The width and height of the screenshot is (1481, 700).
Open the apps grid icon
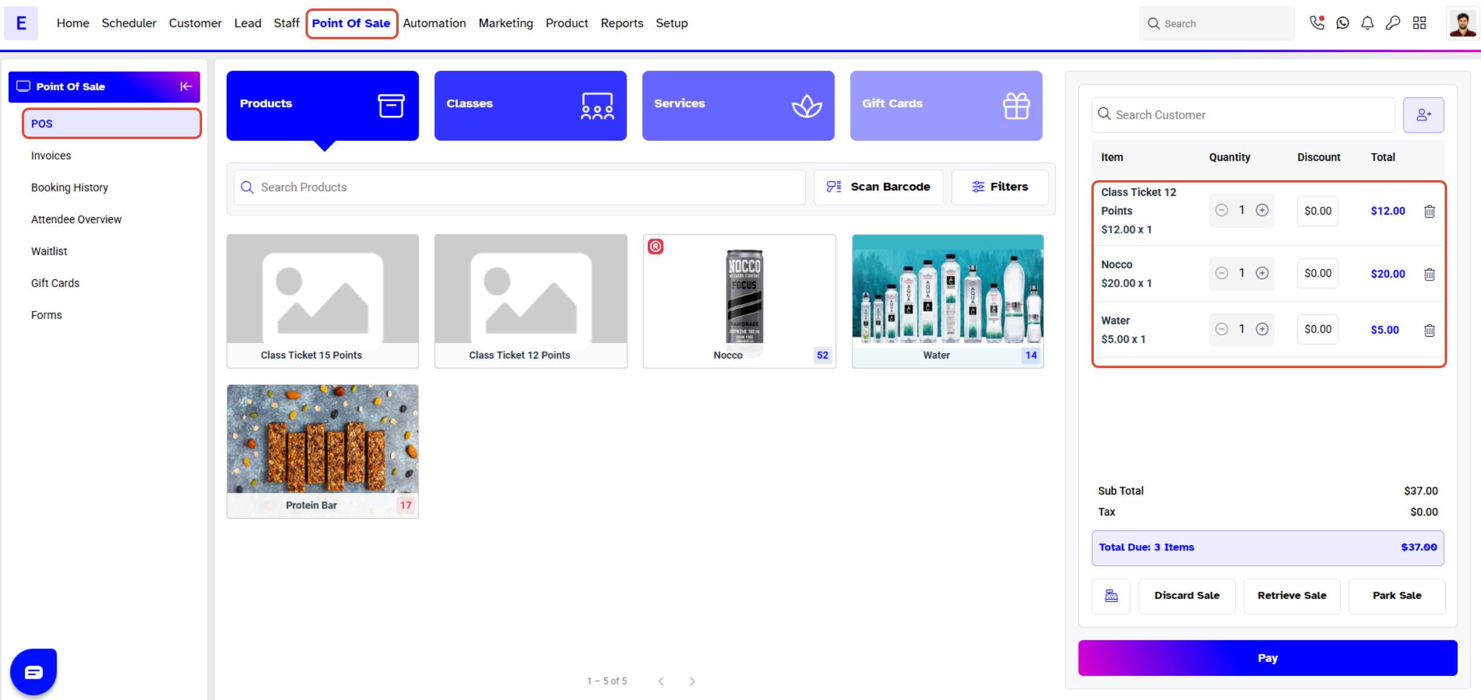[x=1419, y=23]
